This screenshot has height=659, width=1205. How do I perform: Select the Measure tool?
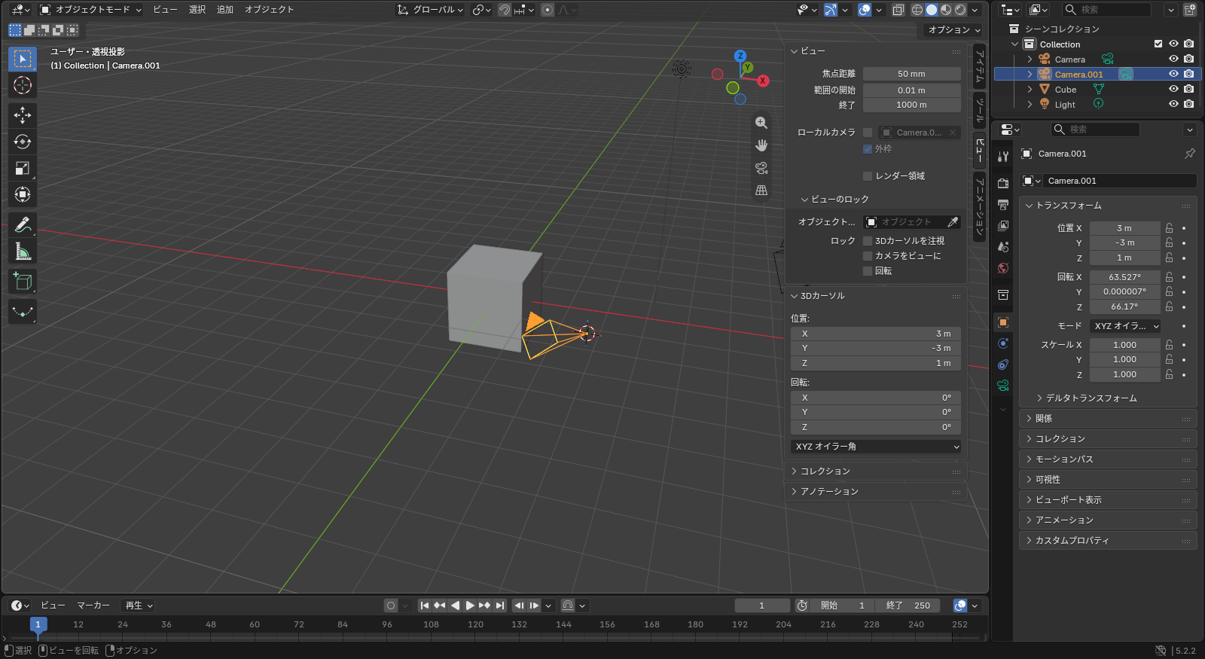pyautogui.click(x=23, y=251)
